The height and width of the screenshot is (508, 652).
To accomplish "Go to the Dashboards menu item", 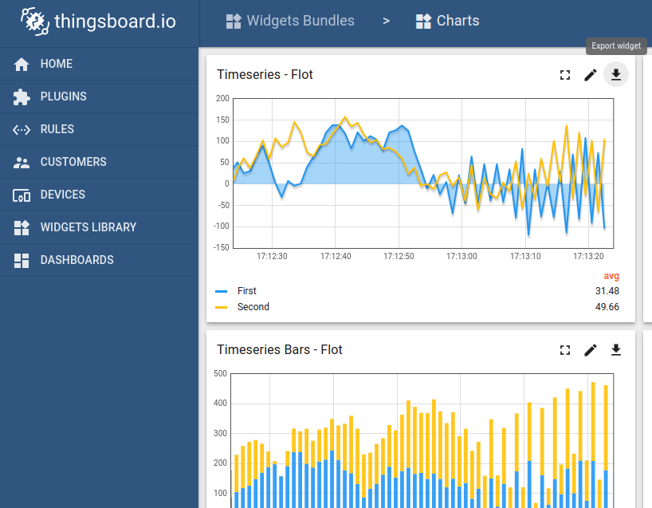I will click(77, 260).
